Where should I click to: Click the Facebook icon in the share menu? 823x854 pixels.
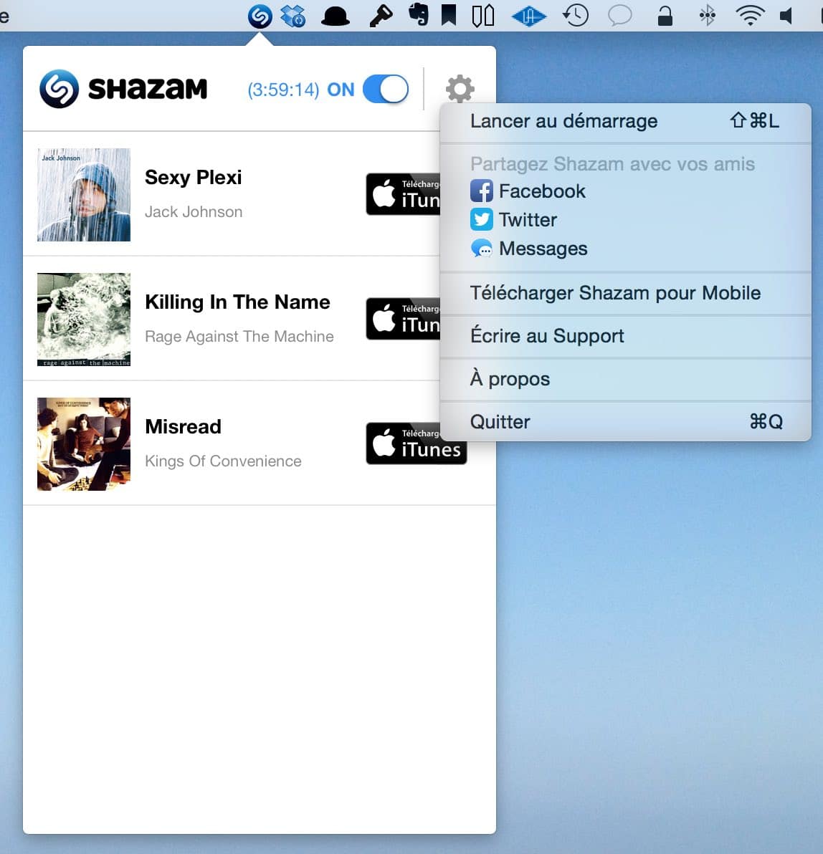(481, 191)
